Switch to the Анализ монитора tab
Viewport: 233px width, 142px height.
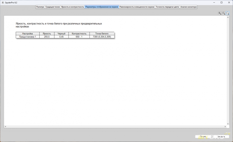click(x=188, y=7)
